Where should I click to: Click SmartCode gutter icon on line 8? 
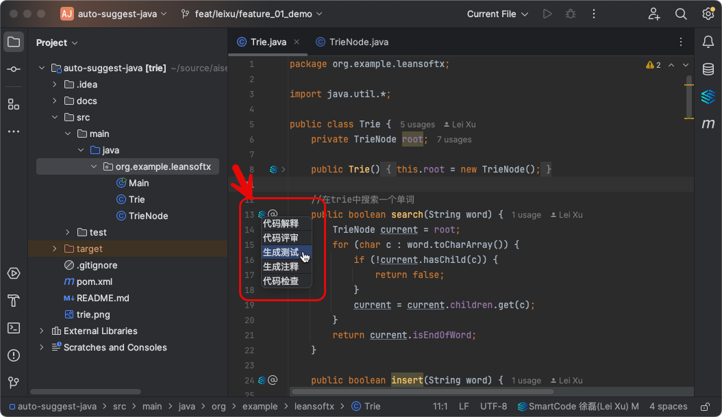click(x=273, y=169)
